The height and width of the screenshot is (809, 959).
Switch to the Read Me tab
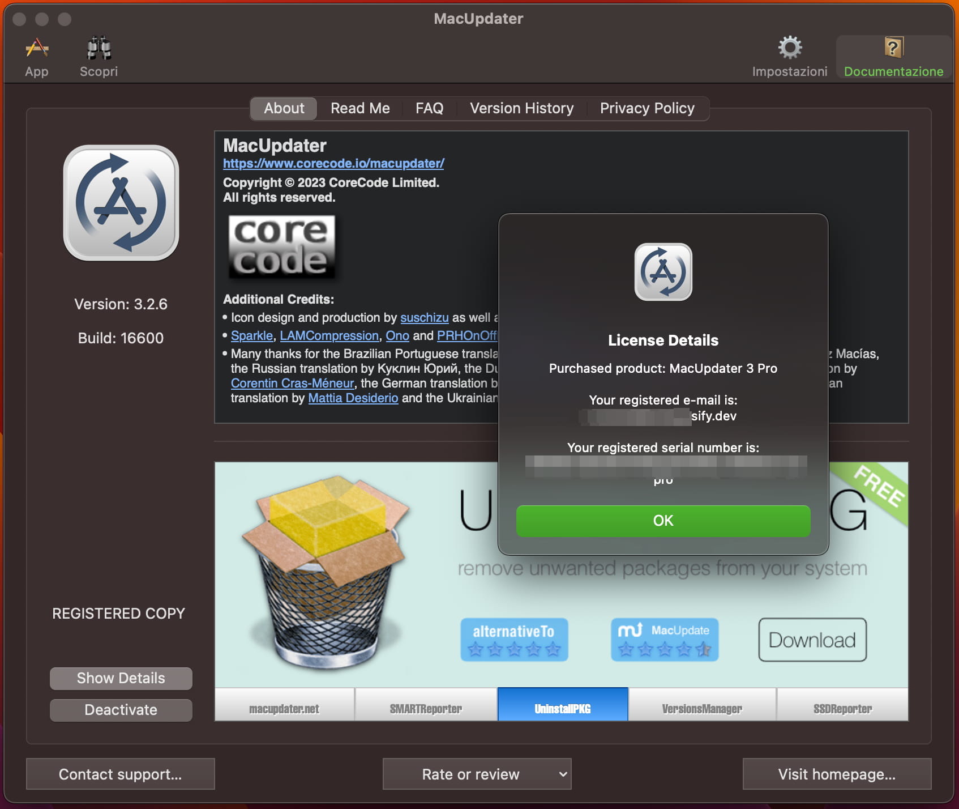click(x=360, y=108)
